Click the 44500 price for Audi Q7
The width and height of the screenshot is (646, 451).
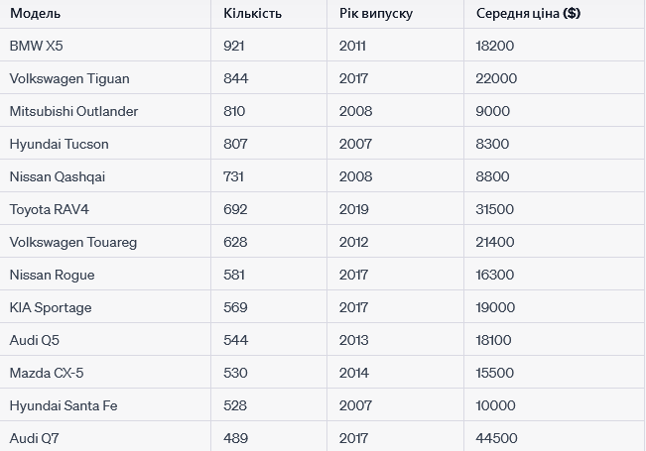496,438
